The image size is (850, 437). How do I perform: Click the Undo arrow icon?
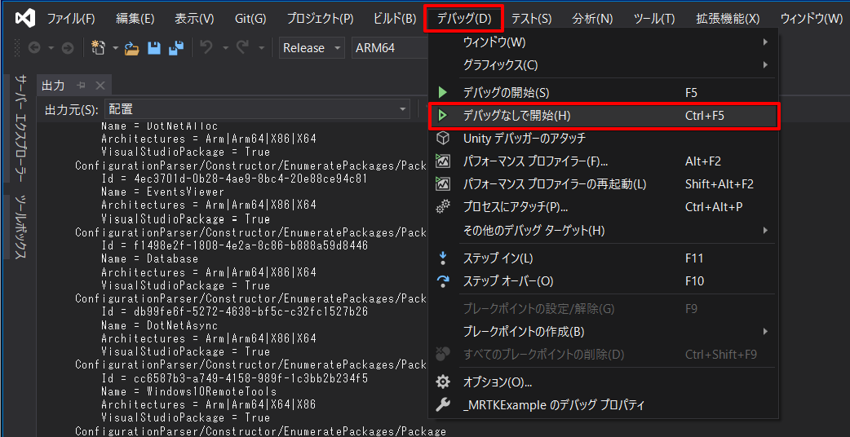206,47
